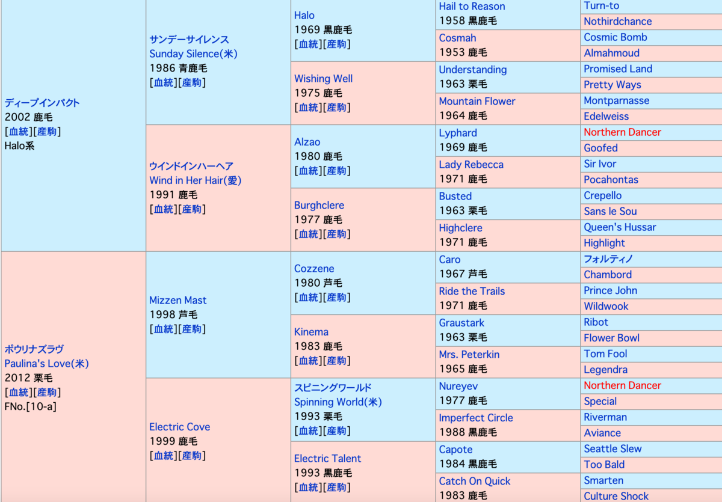722x502 pixels.
Task: Open Alzao link
Action: tap(307, 142)
